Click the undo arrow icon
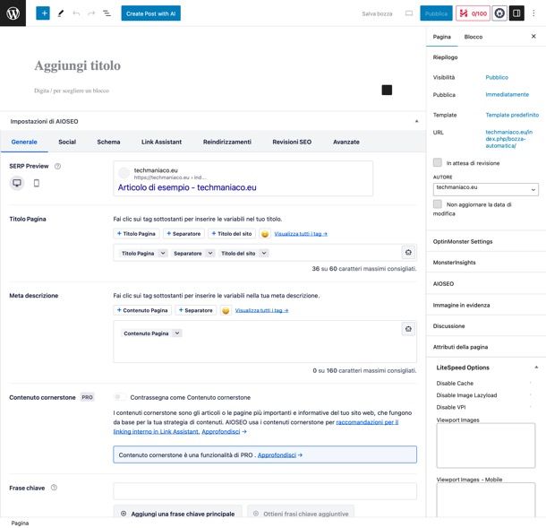Image resolution: width=546 pixels, height=528 pixels. click(76, 13)
